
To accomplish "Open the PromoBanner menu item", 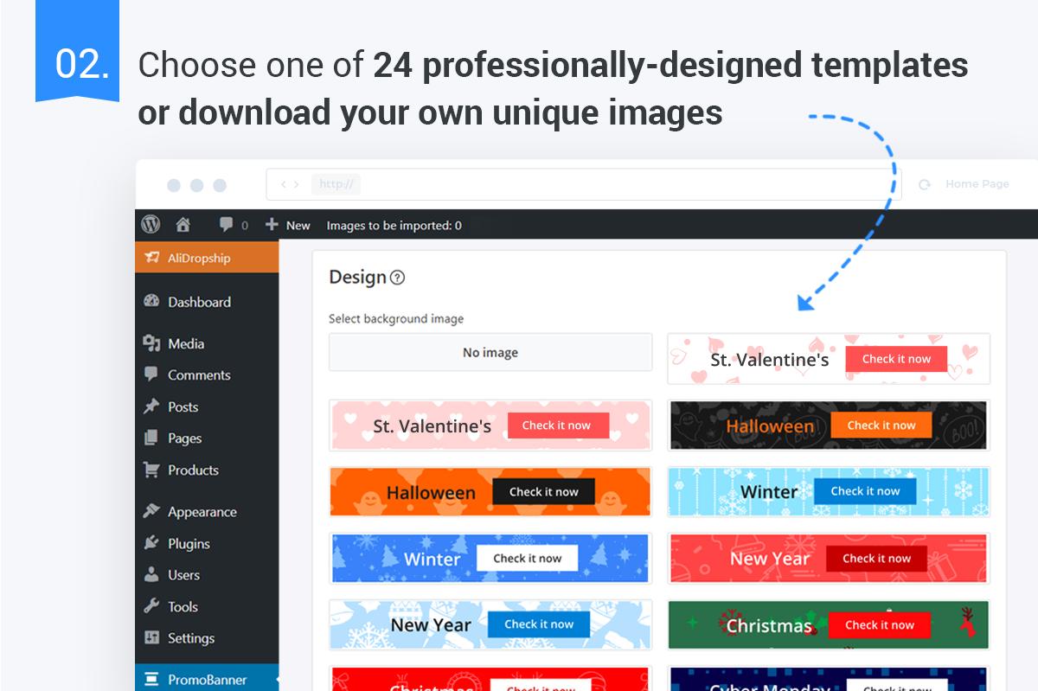I will (207, 680).
